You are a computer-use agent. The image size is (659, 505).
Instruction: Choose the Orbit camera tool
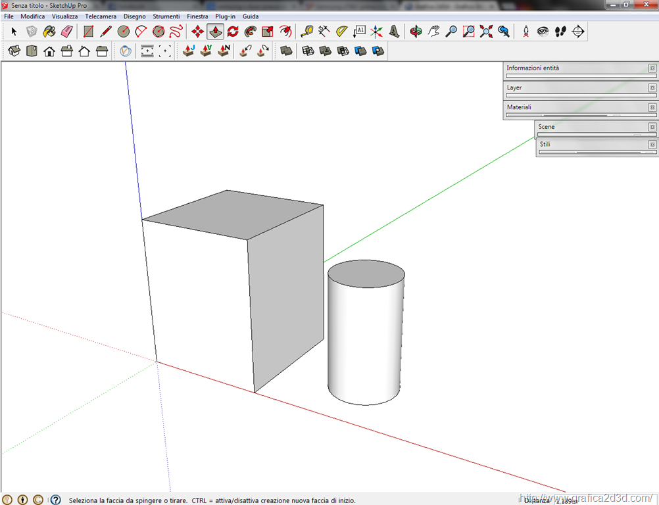[x=416, y=31]
